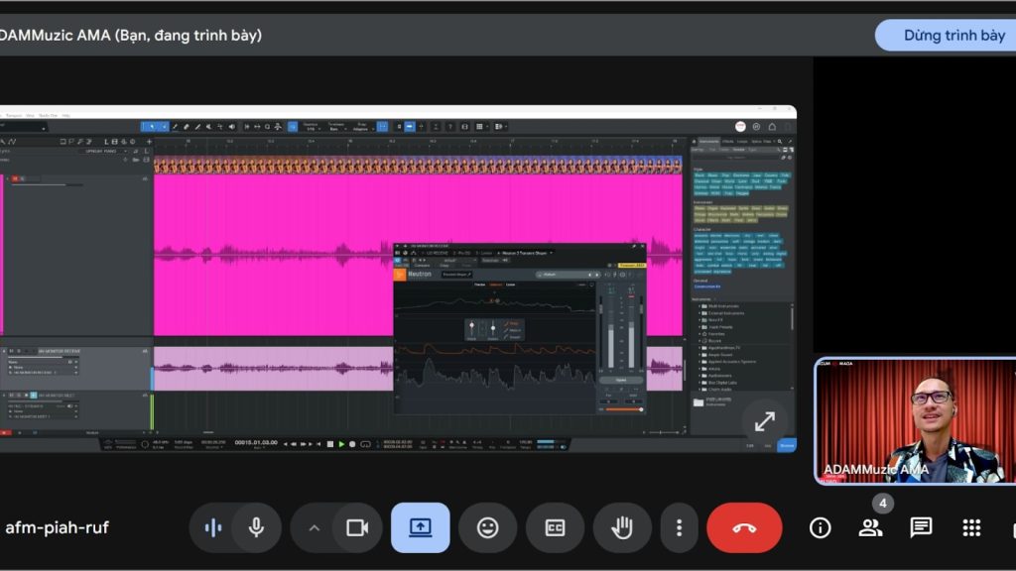Open the activities grid icon
Viewport: 1016px width, 571px height.
point(971,527)
